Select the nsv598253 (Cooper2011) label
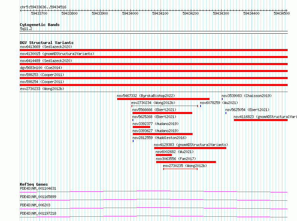Viewport: 297px width, 221px height. tap(42, 75)
